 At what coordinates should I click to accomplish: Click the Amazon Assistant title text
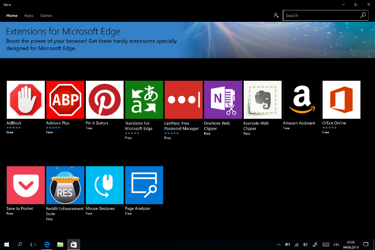[x=299, y=123]
